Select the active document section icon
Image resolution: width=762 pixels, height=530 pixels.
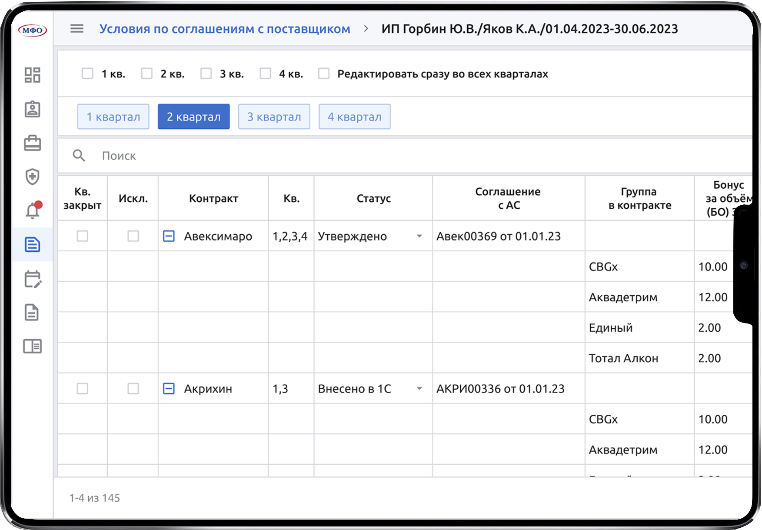coord(33,244)
